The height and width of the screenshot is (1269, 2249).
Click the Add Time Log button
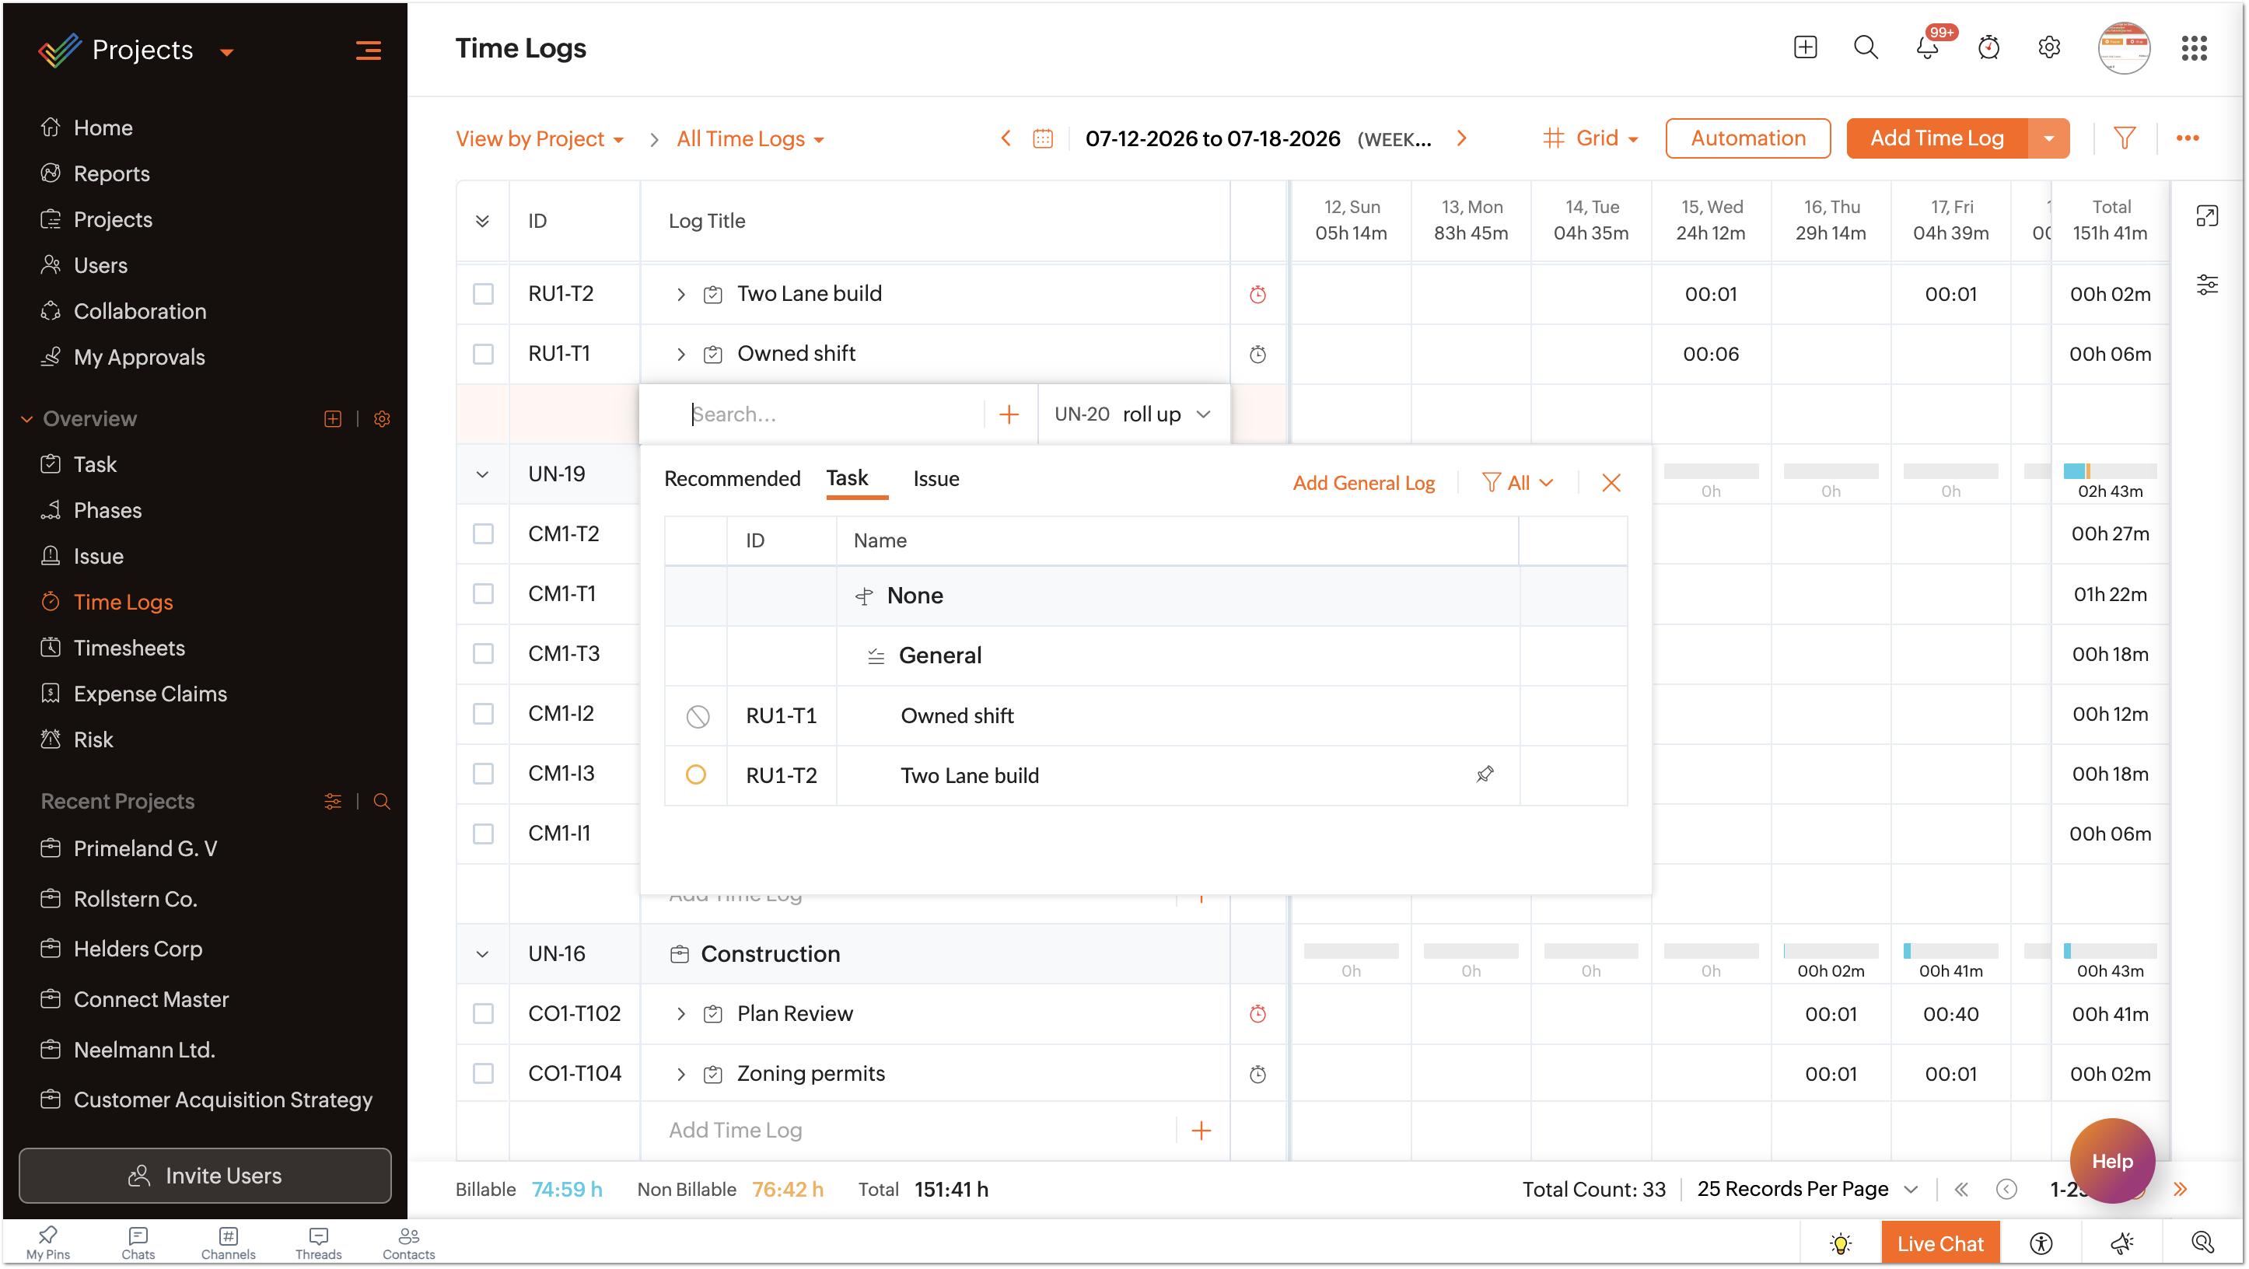[x=1936, y=138]
